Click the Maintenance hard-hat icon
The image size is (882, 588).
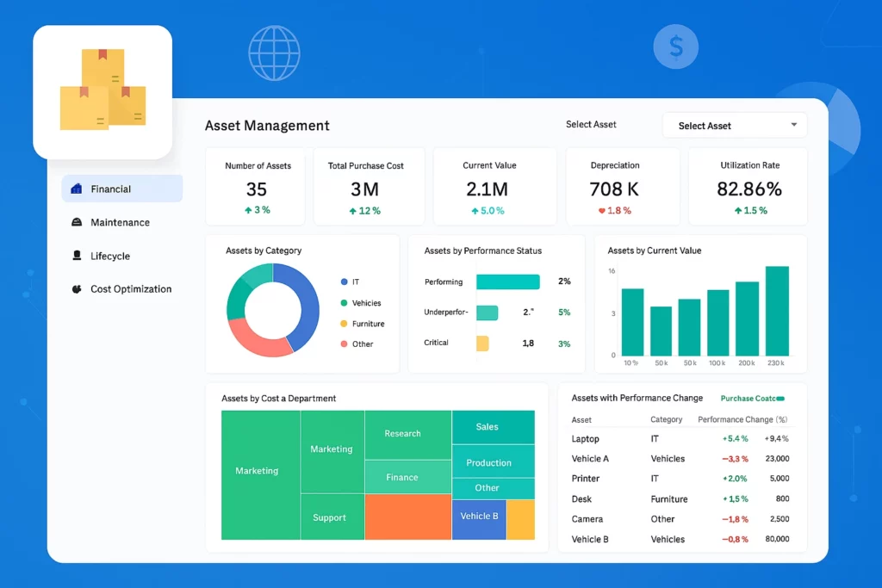(76, 222)
